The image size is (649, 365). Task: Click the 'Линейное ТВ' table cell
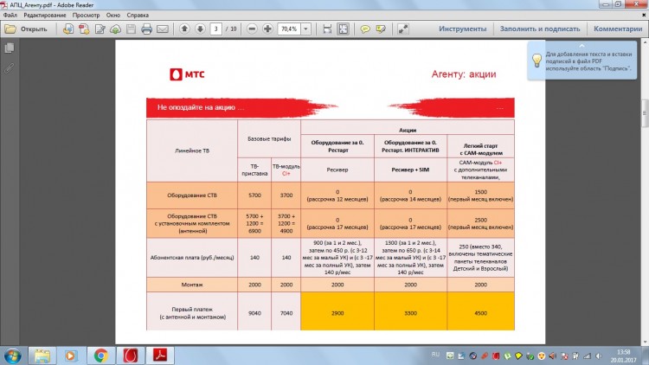192,150
